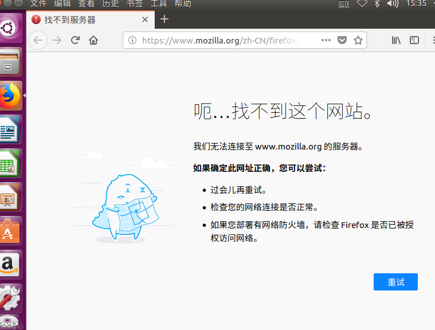This screenshot has height=330, width=435.
Task: Click bullet 检查您的网络连接是否正常。
Action: pos(264,207)
